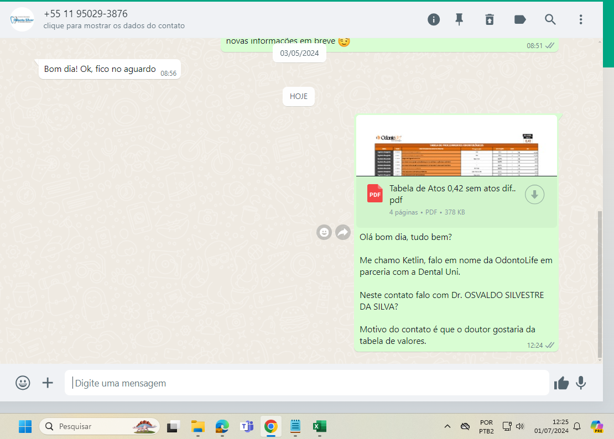Click the chat scrollbar thumb
The width and height of the screenshot is (614, 439).
(600, 284)
